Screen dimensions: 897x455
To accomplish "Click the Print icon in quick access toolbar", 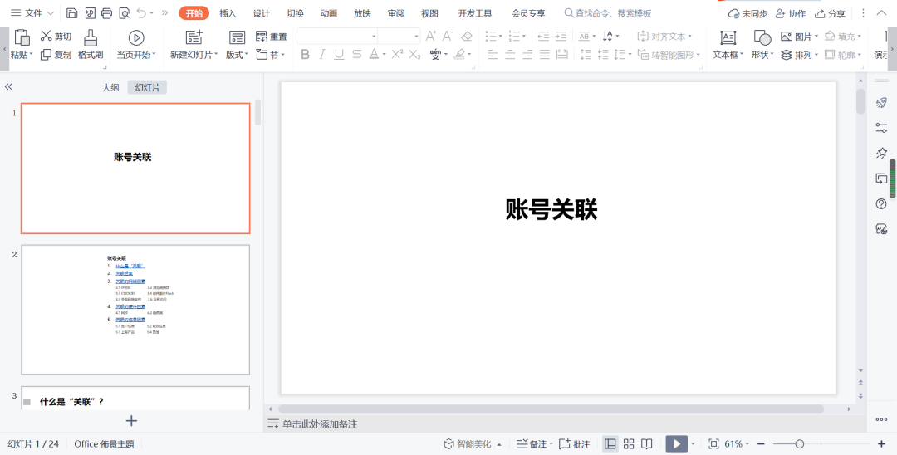I will point(106,13).
